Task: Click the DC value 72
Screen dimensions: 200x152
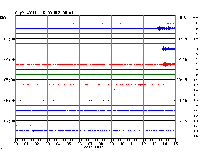Action: click(197, 49)
